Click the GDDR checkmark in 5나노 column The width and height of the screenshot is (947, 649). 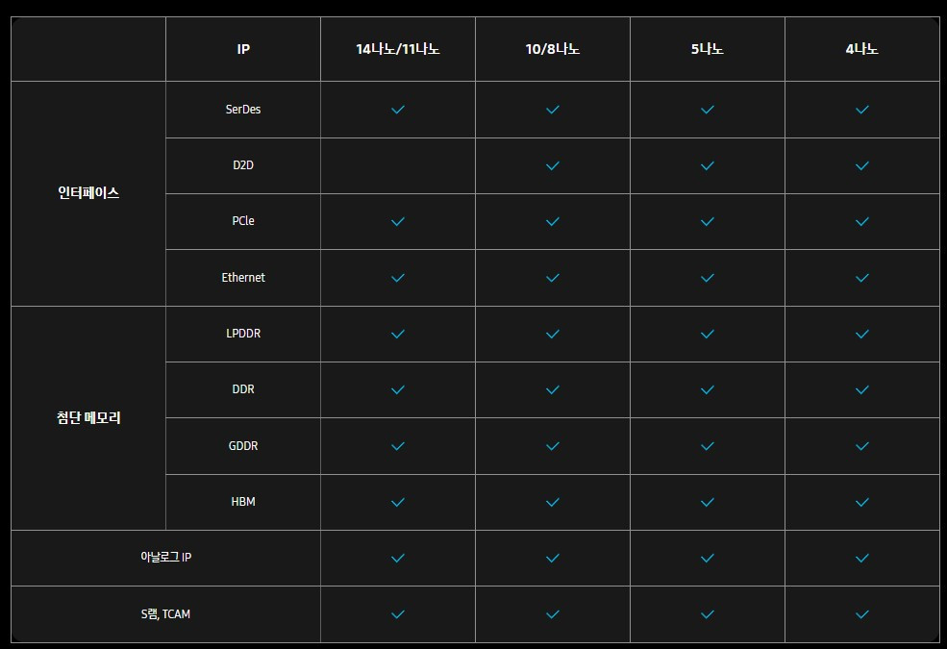tap(708, 446)
